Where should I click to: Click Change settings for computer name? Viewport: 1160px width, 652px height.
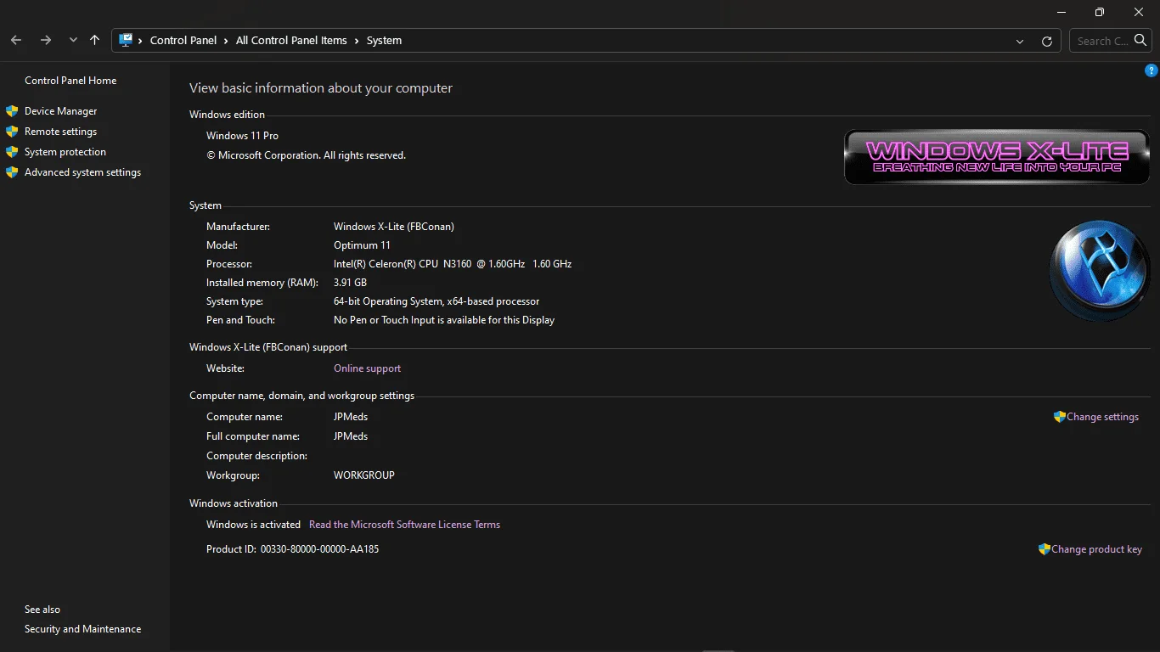[x=1102, y=417]
